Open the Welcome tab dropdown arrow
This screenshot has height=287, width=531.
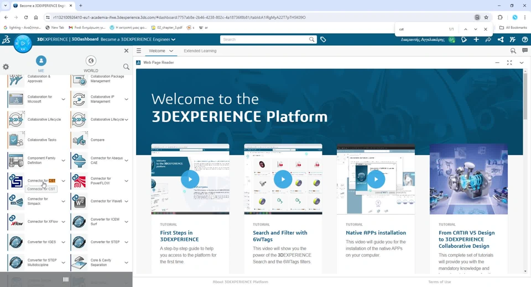point(171,51)
